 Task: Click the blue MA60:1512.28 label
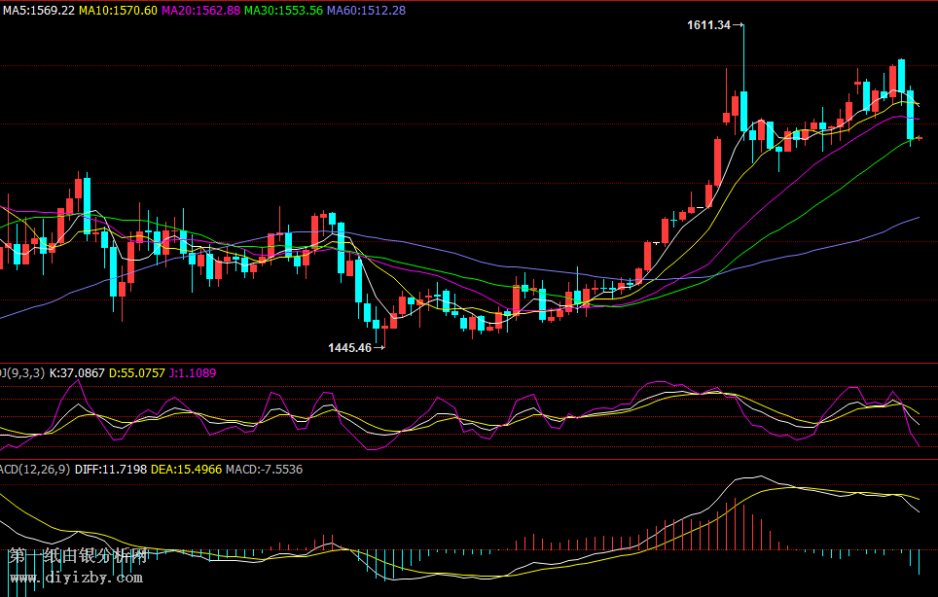[x=366, y=10]
